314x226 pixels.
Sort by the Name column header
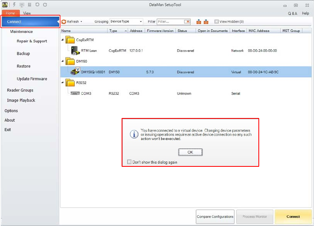tap(84, 31)
